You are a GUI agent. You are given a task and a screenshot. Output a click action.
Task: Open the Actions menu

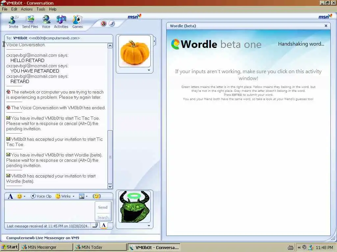(x=27, y=9)
